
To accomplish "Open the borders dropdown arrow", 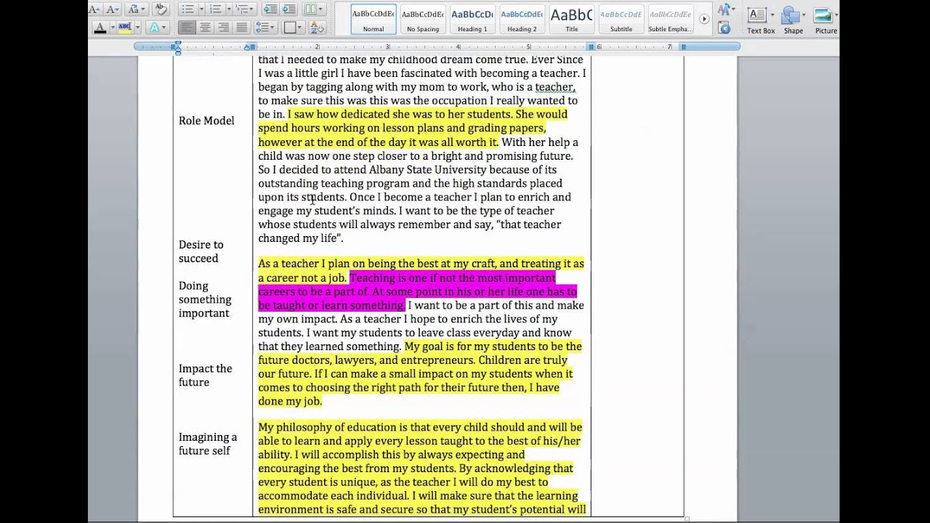I will [302, 28].
